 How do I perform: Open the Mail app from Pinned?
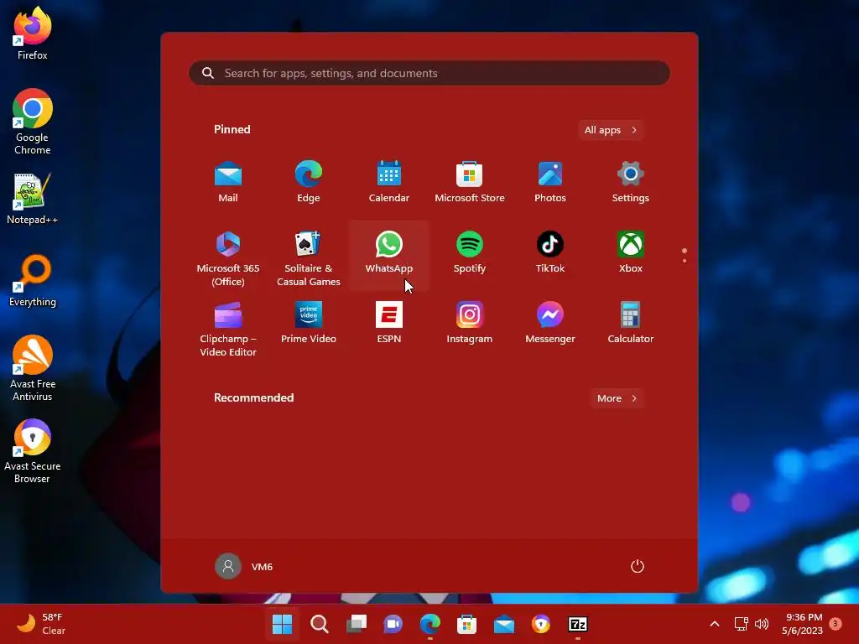click(228, 182)
